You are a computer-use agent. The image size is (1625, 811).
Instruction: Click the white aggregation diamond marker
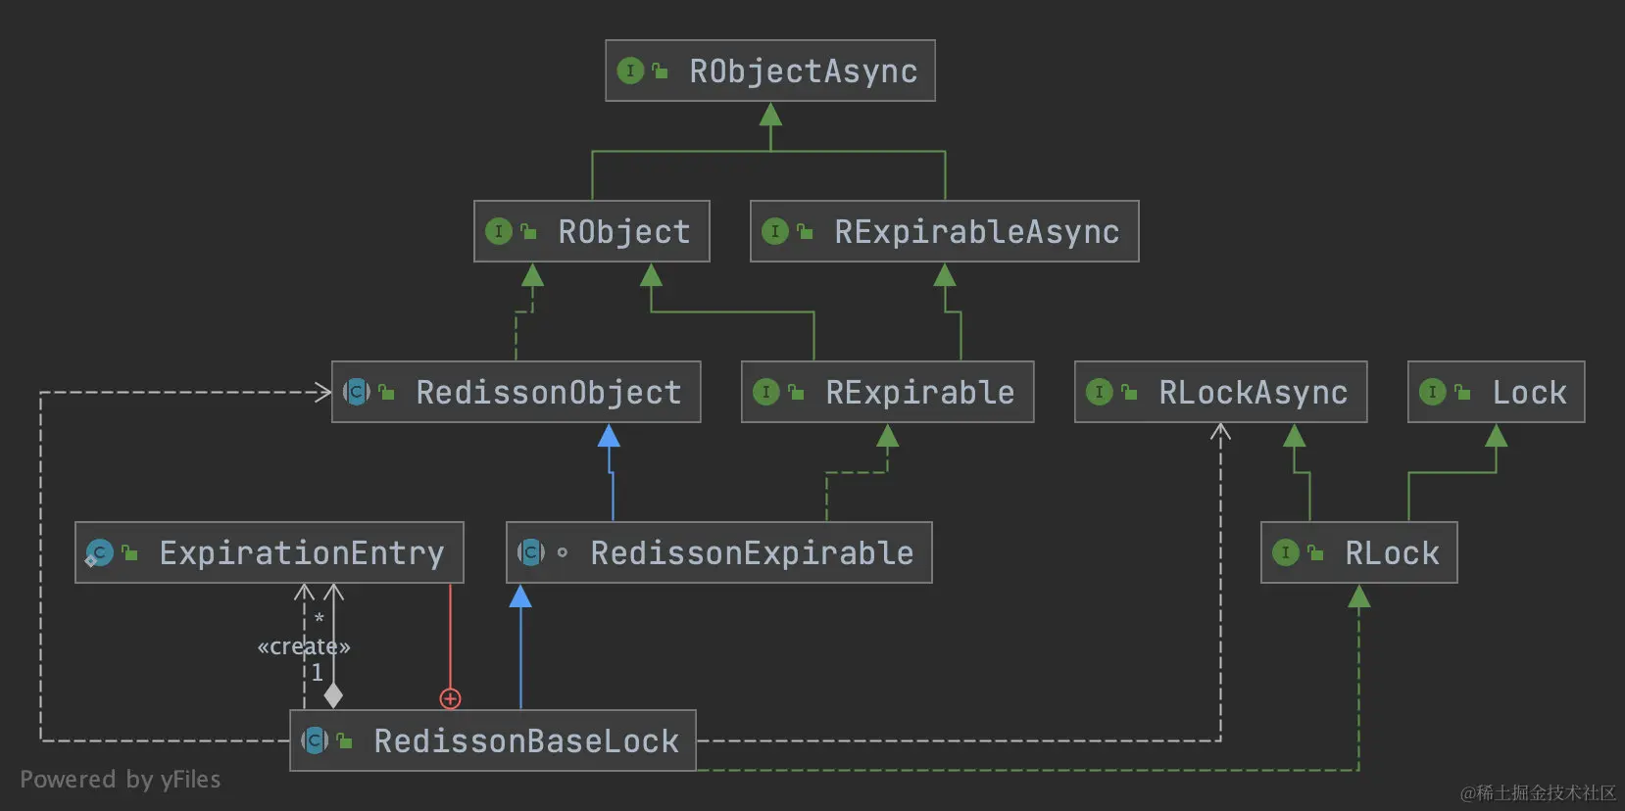pos(333,695)
